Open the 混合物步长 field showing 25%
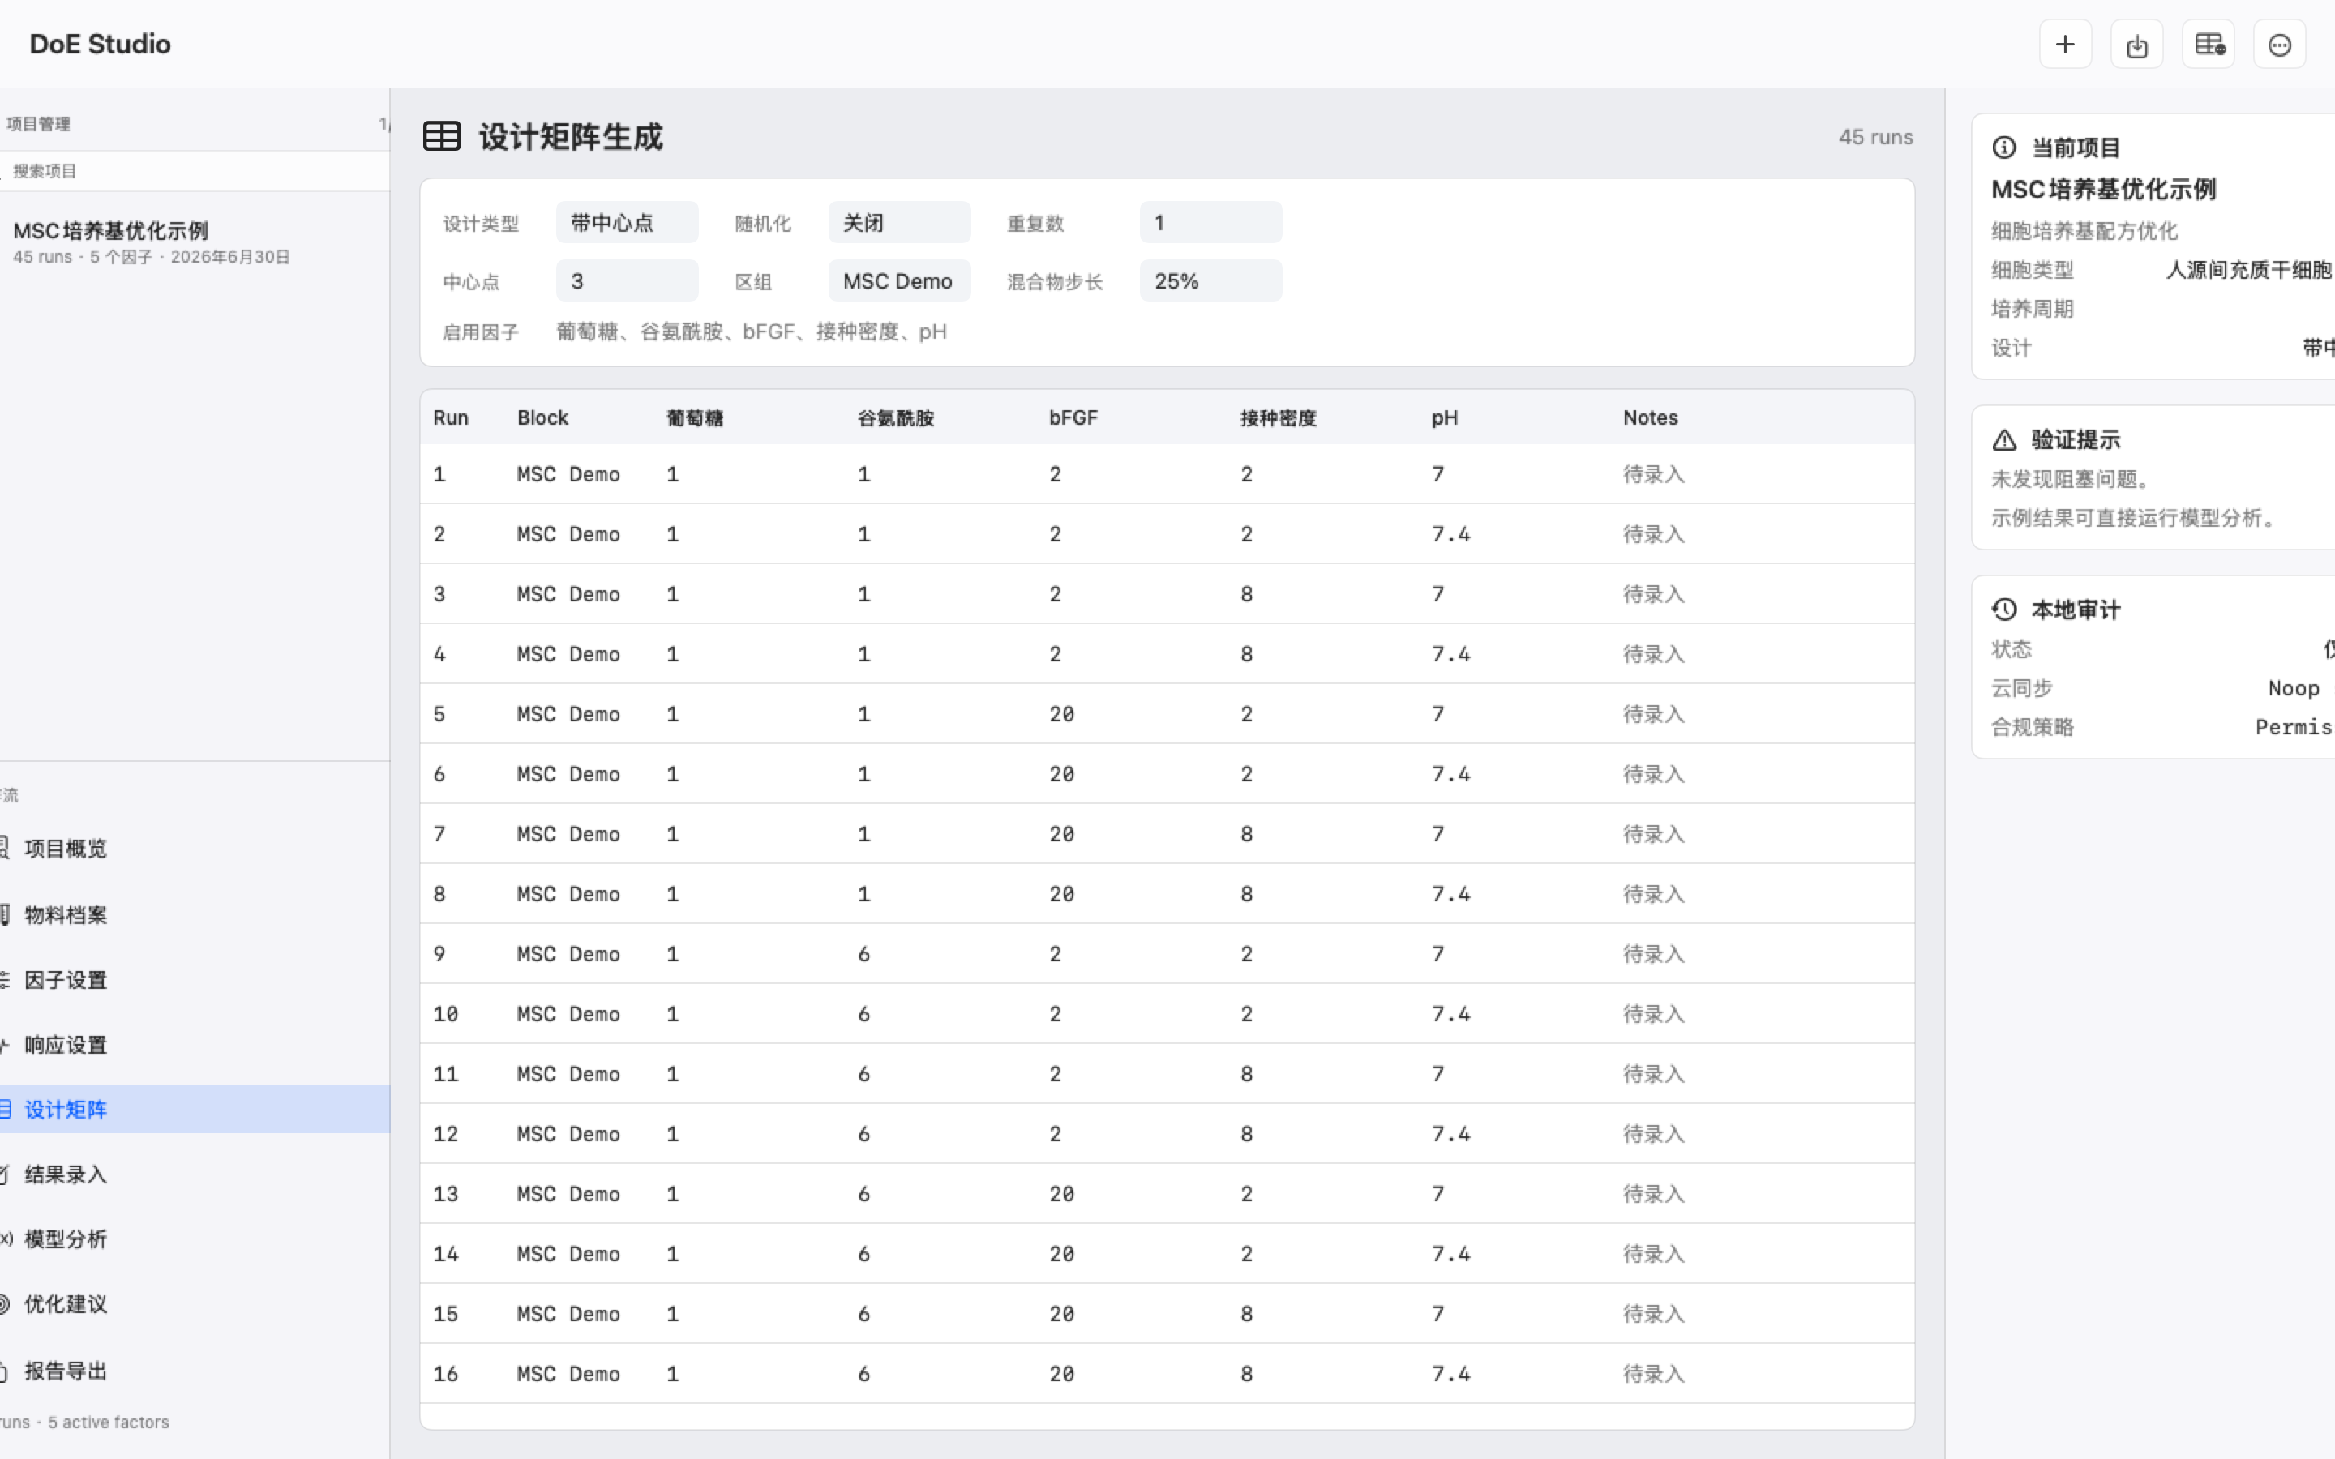Viewport: 2335px width, 1459px height. (x=1210, y=280)
